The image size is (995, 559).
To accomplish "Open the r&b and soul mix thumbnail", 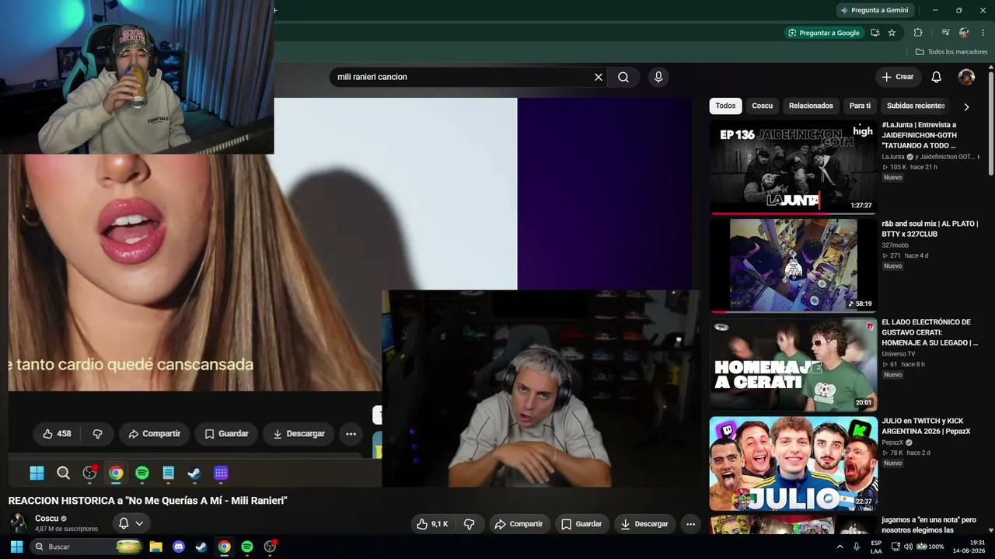I will click(x=793, y=265).
